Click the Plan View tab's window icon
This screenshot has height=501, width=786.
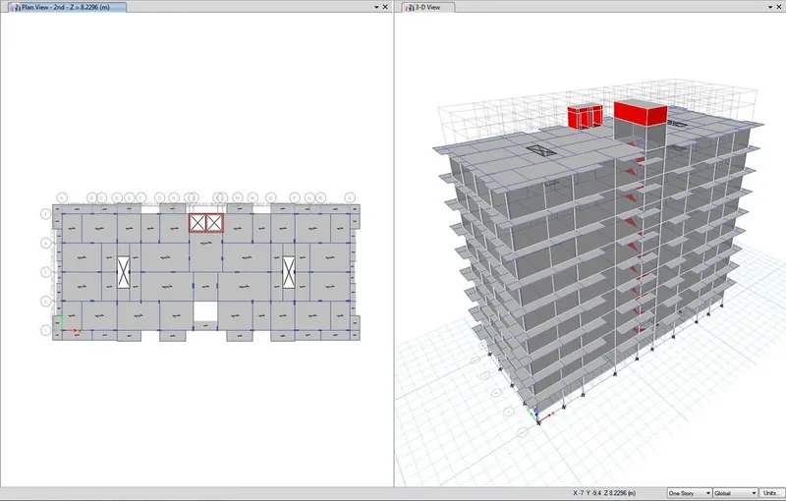15,8
